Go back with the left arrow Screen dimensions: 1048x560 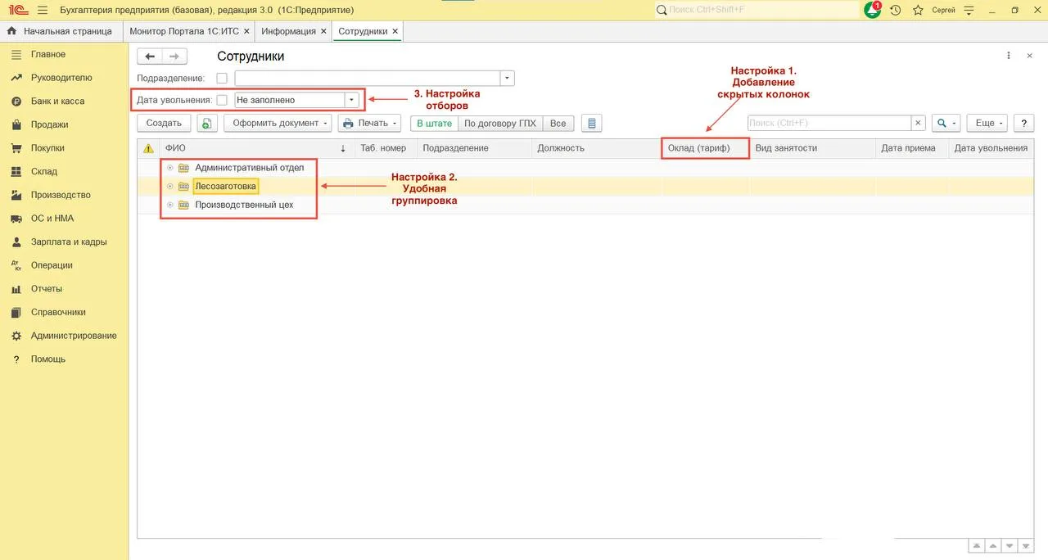coord(150,56)
